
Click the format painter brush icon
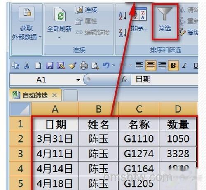coord(73,66)
